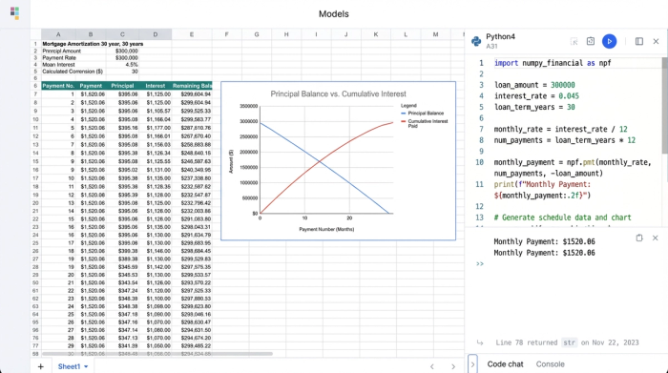Click the 'Principal Balance' legend entry
The width and height of the screenshot is (668, 373).
(x=422, y=114)
